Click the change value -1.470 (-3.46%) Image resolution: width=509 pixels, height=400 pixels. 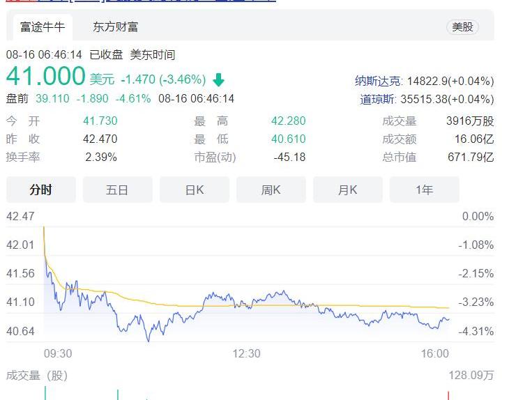[163, 79]
